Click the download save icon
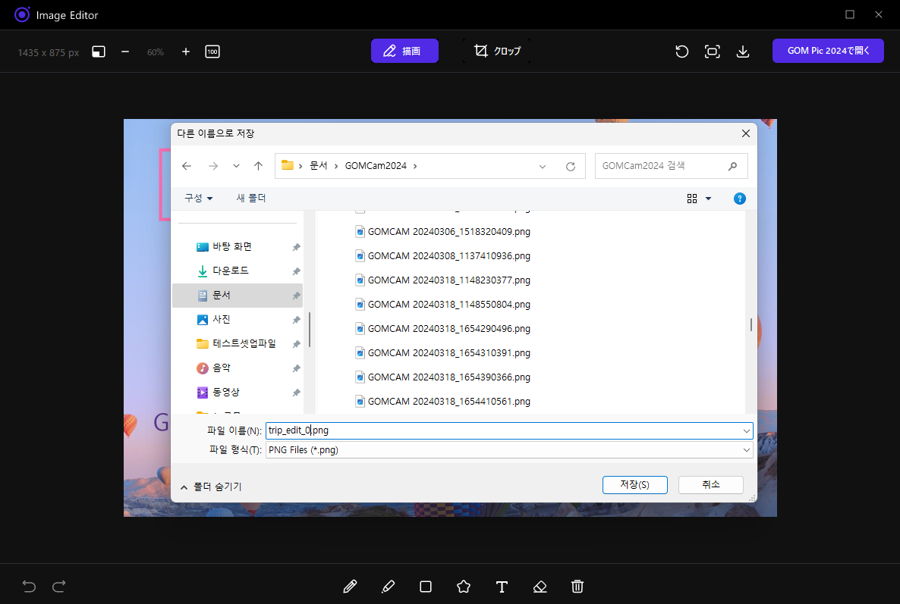900x604 pixels. [x=743, y=52]
